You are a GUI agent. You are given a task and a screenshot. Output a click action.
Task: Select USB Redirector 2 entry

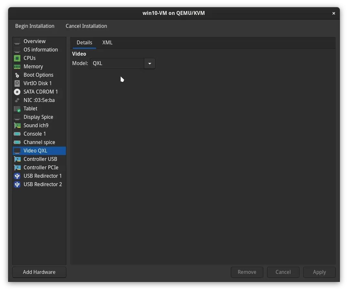39,185
